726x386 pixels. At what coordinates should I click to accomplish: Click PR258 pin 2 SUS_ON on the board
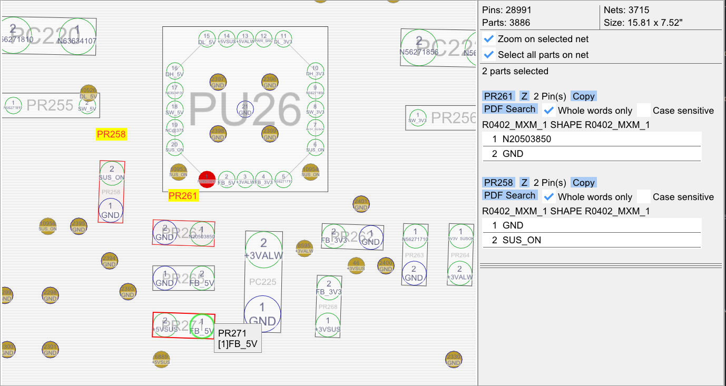pos(112,174)
